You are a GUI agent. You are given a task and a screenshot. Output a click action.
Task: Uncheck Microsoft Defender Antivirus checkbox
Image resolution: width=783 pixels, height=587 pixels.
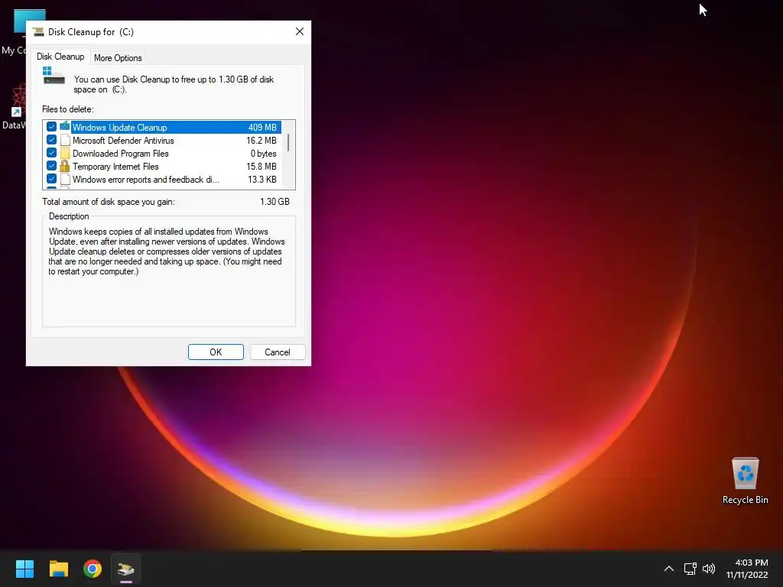(x=51, y=140)
